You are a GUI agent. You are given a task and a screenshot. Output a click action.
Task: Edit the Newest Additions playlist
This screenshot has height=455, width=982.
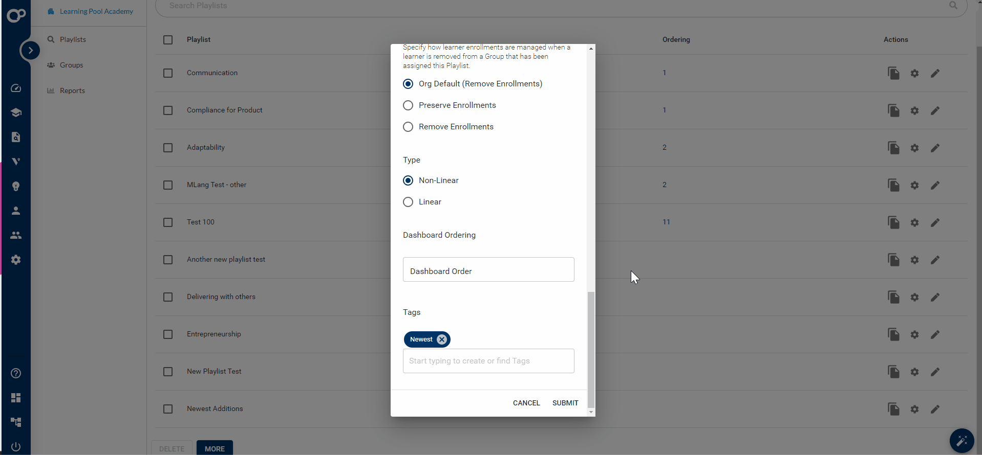[x=935, y=409]
